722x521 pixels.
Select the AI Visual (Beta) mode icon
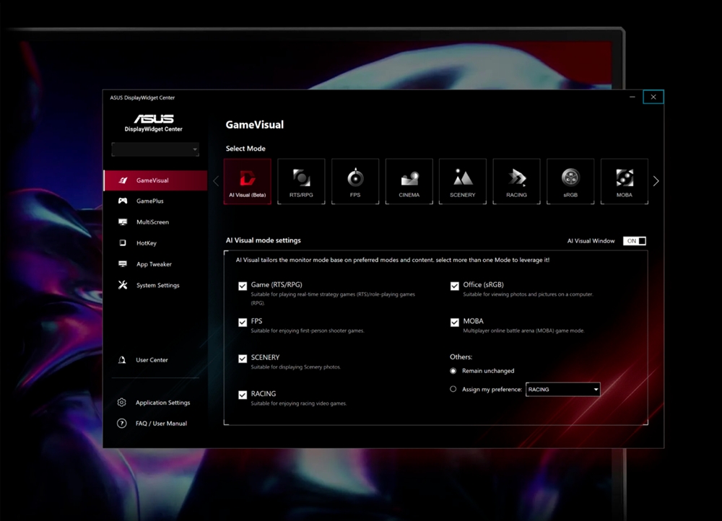(x=247, y=180)
